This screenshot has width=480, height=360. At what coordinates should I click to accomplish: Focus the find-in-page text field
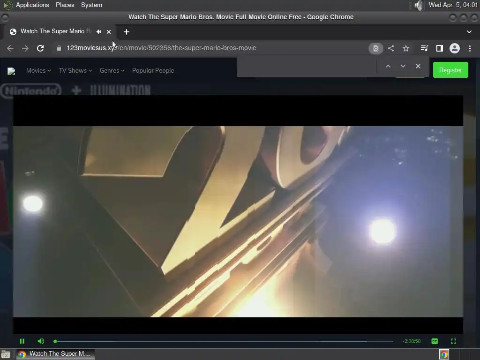(306, 66)
